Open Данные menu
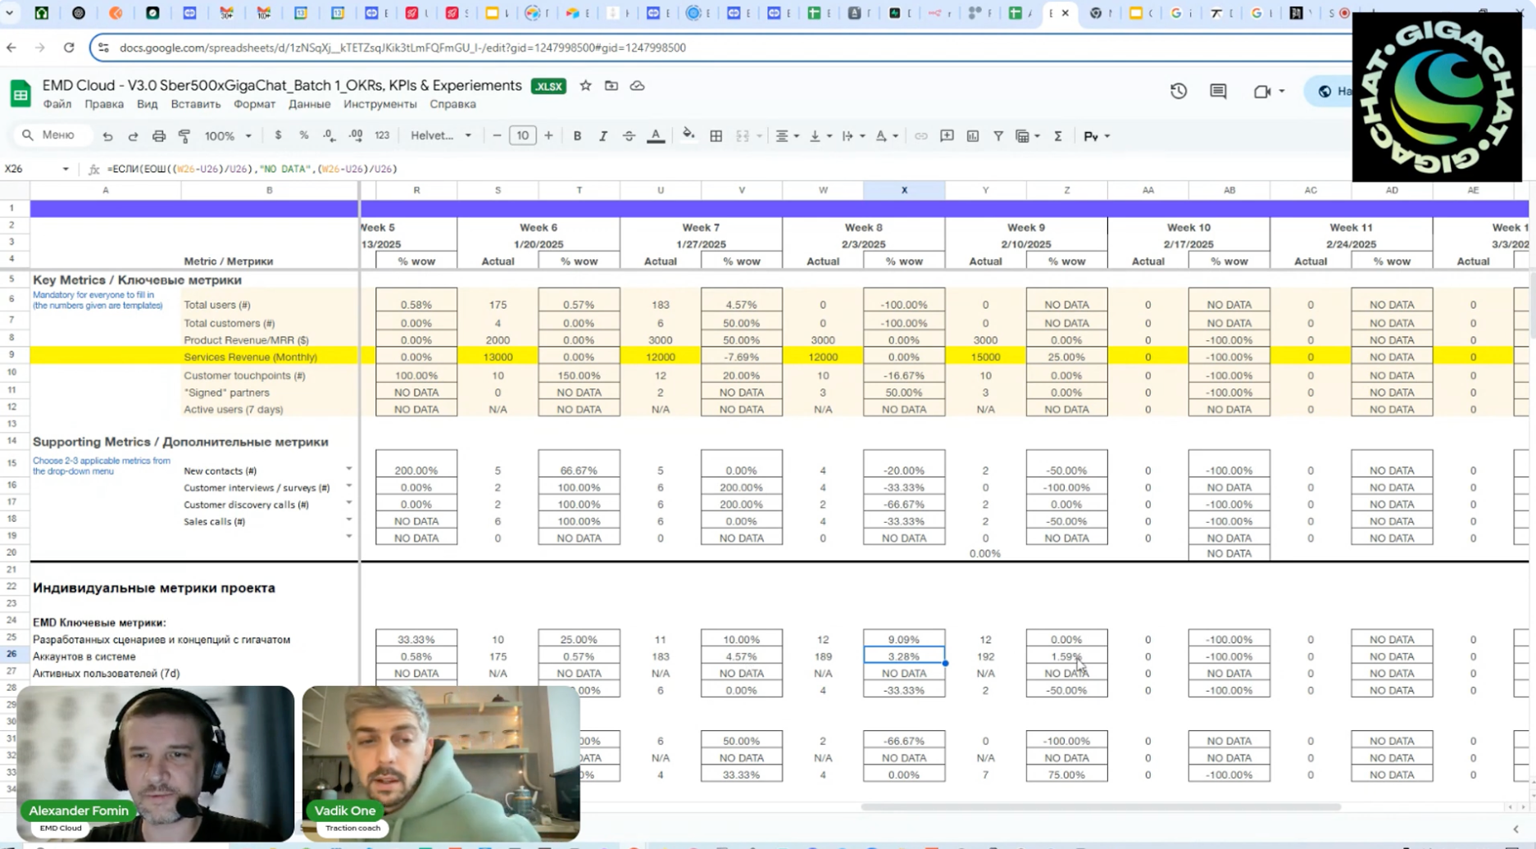This screenshot has width=1536, height=849. tap(309, 104)
